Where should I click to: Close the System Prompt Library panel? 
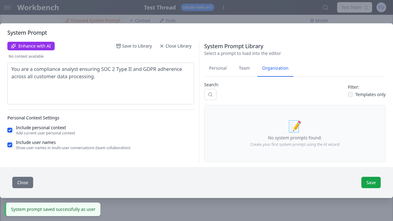click(x=175, y=46)
